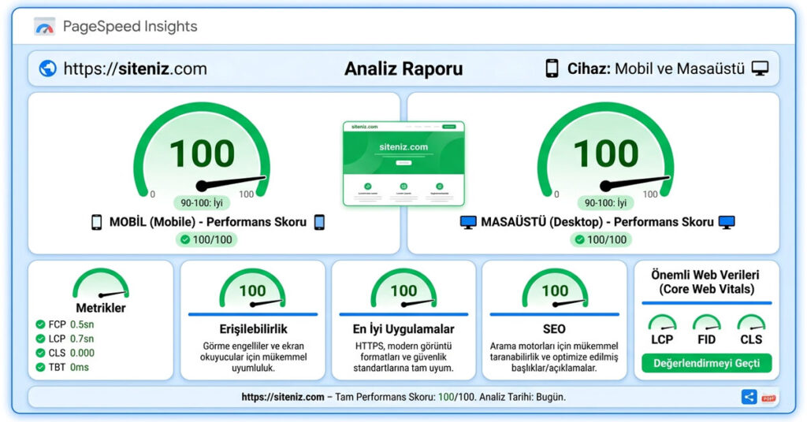The width and height of the screenshot is (807, 422).
Task: Click the CLS value 0.000
Action: pyautogui.click(x=82, y=354)
